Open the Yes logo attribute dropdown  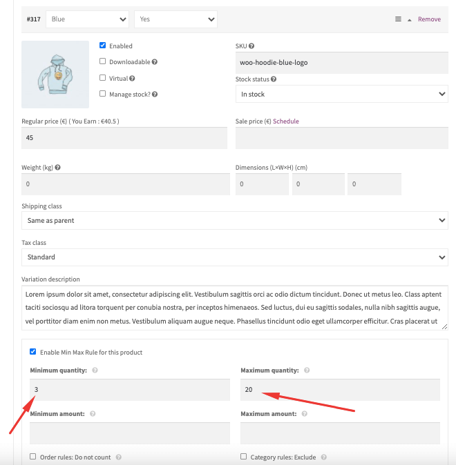pos(175,19)
